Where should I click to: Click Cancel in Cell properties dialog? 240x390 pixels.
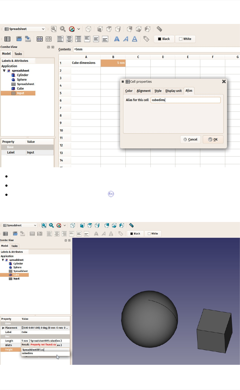pyautogui.click(x=190, y=140)
